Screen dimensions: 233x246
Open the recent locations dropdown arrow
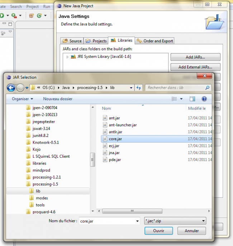[x=27, y=88]
